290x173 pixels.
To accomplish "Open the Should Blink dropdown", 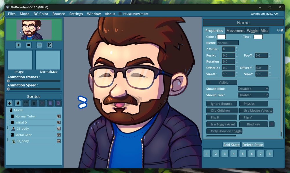I will (x=253, y=89).
